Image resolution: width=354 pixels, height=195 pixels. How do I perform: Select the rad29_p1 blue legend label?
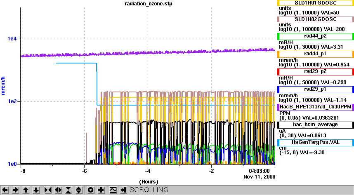[x=315, y=89]
